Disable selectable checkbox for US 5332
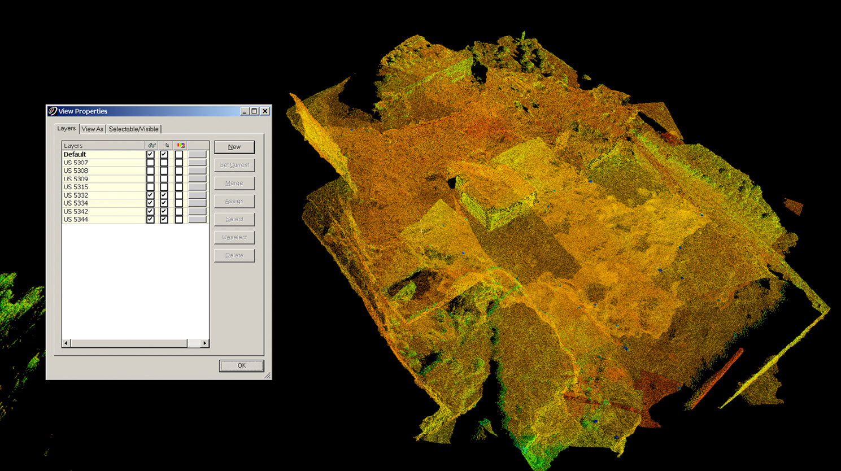Image resolution: width=841 pixels, height=471 pixels. click(164, 195)
